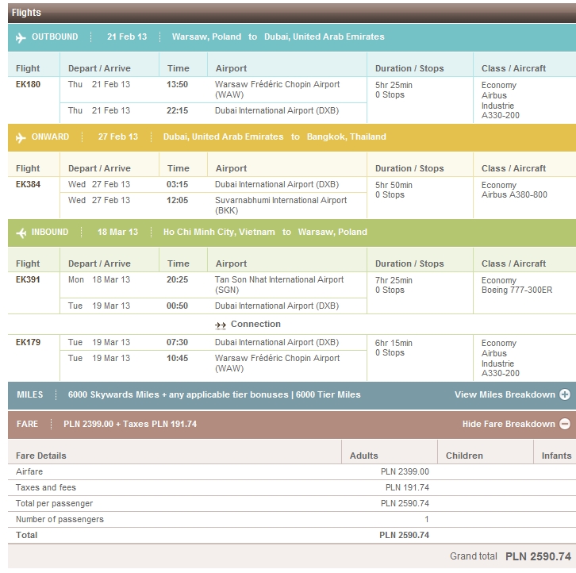Click Boeing 777-300ER aircraft text
Viewport: 576px width, 573px height.
tap(516, 290)
